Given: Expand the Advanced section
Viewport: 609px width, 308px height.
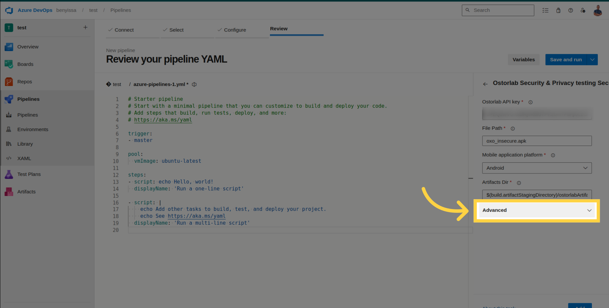Looking at the screenshot, I should (x=537, y=210).
